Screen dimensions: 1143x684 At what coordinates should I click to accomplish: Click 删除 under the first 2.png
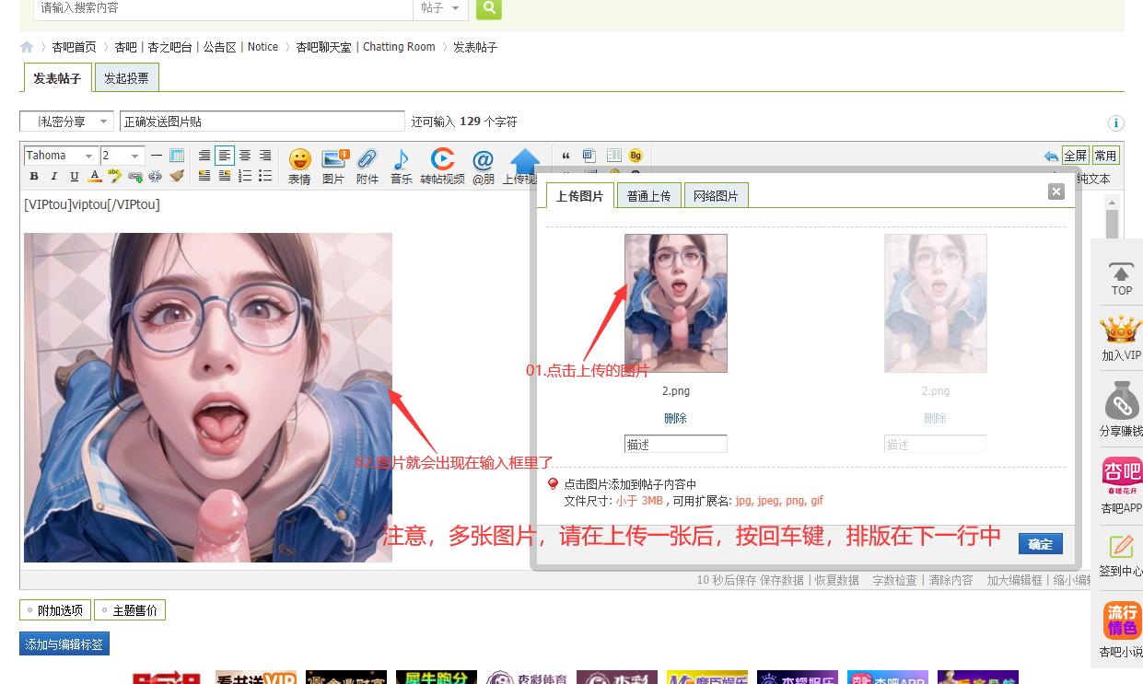[x=676, y=418]
